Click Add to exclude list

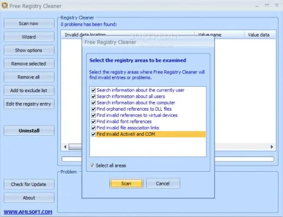coord(29,91)
